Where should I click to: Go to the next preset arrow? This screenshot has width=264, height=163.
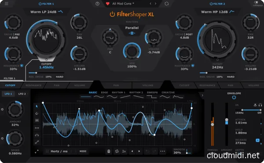(155, 4)
